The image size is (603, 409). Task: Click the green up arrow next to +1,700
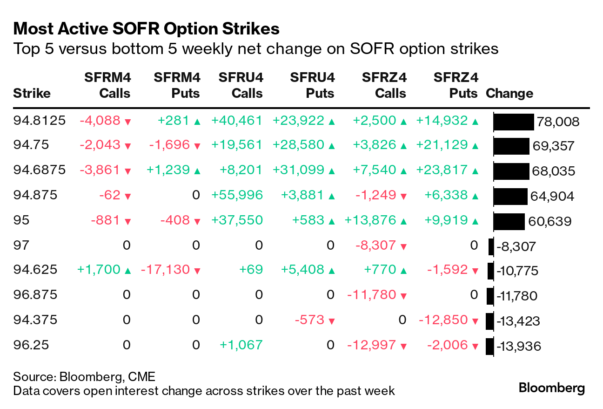pyautogui.click(x=128, y=271)
